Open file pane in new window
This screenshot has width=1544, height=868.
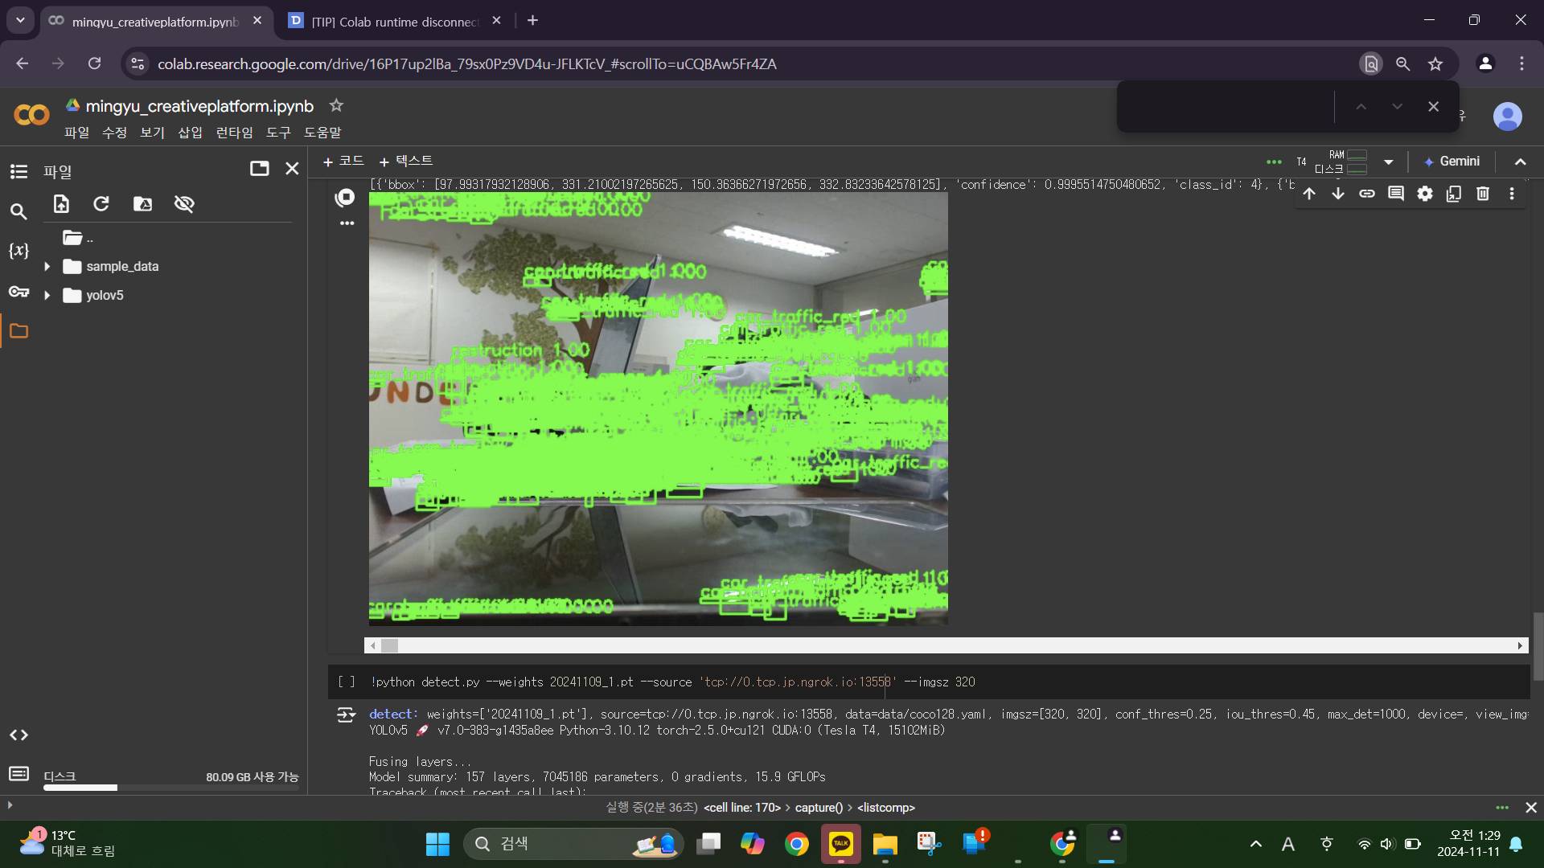[x=259, y=168]
